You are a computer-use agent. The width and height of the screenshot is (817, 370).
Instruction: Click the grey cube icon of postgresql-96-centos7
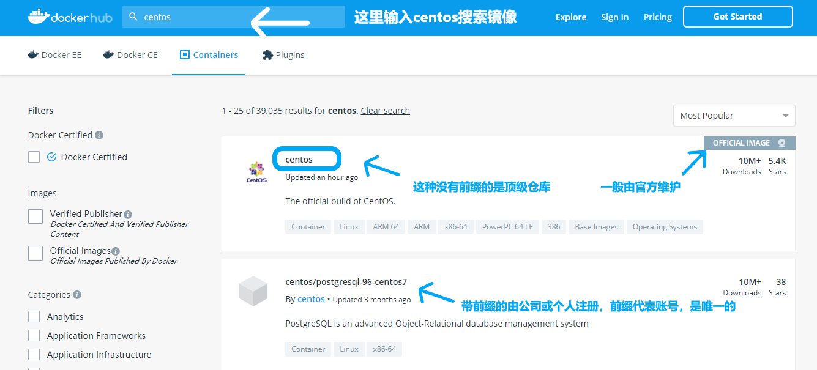click(253, 291)
